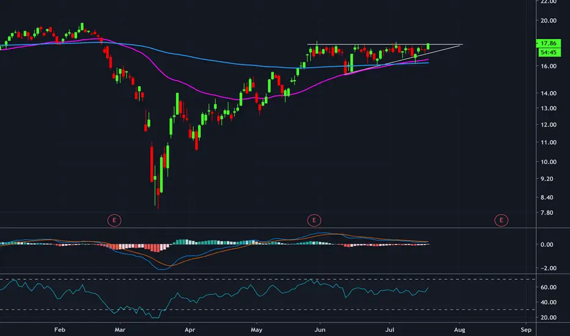Viewport: 570px width, 336px height.
Task: Click the RSI 20.00 axis label
Action: [548, 318]
